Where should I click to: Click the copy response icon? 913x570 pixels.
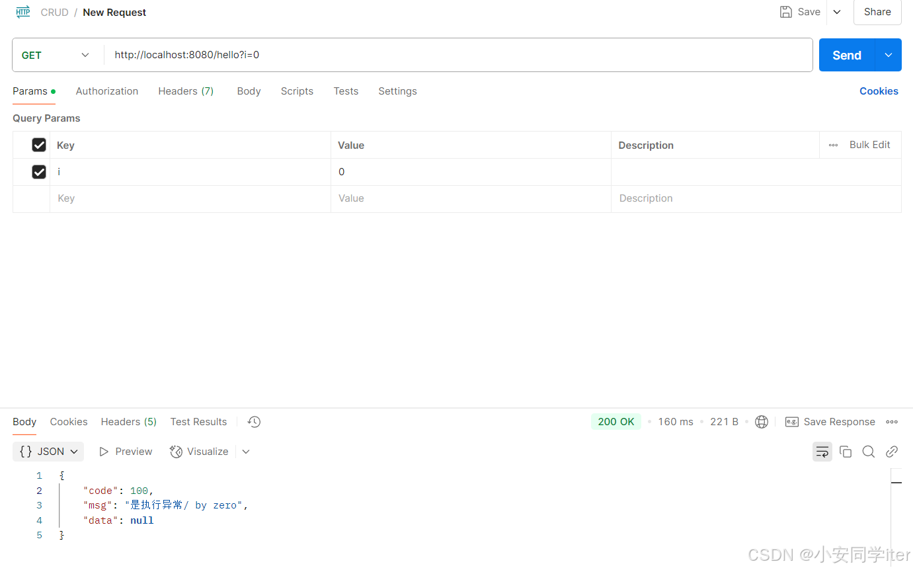[846, 452]
